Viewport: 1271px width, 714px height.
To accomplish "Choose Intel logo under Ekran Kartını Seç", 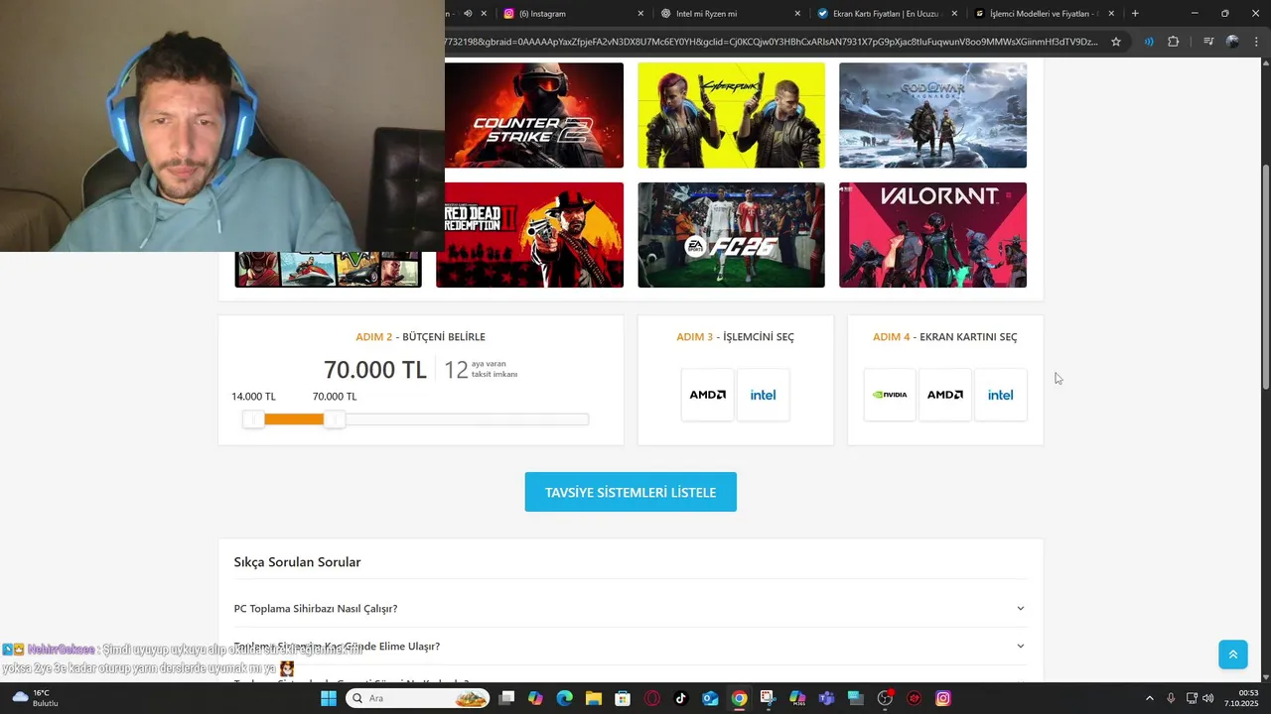I will 1000,395.
